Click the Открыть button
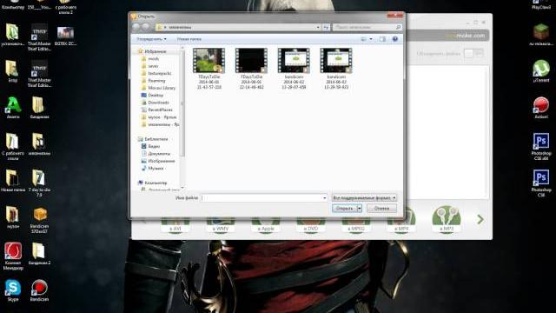 (344, 209)
